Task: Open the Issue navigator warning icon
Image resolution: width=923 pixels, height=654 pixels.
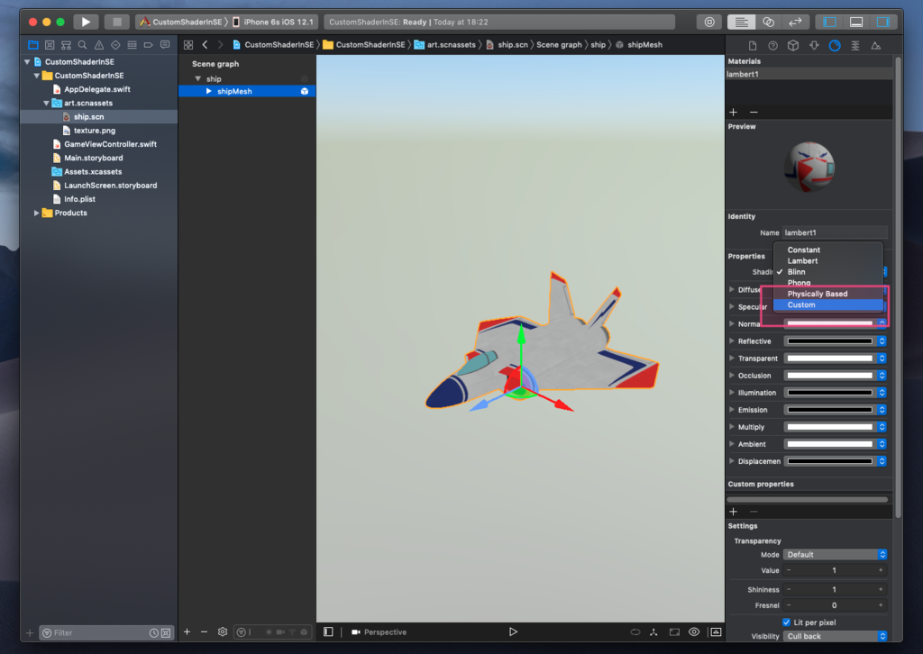Action: [99, 45]
